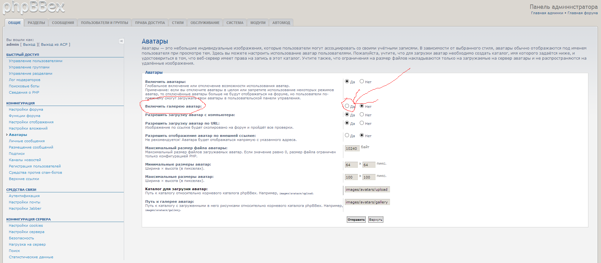Switch to Пользователи и группы tab
This screenshot has width=601, height=263.
(104, 23)
